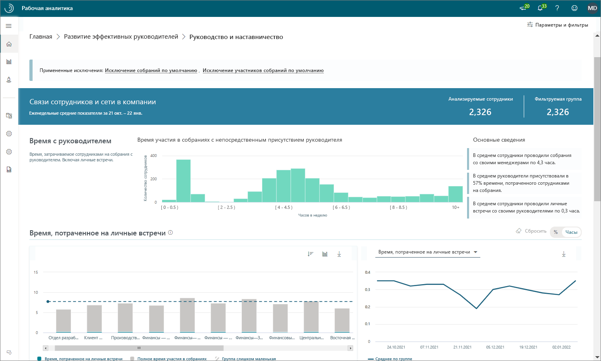Click the 24.10.2021 date axis label
Viewport: 601px width, 361px height.
point(396,347)
